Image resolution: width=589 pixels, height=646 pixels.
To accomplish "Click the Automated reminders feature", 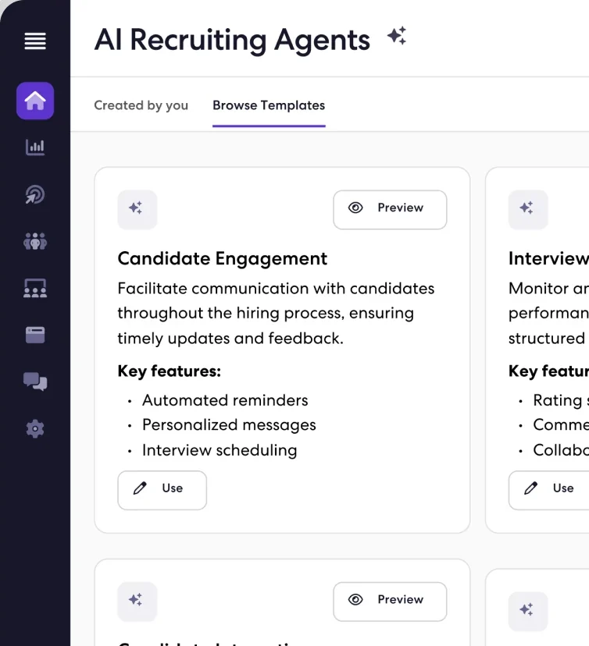I will coord(225,400).
